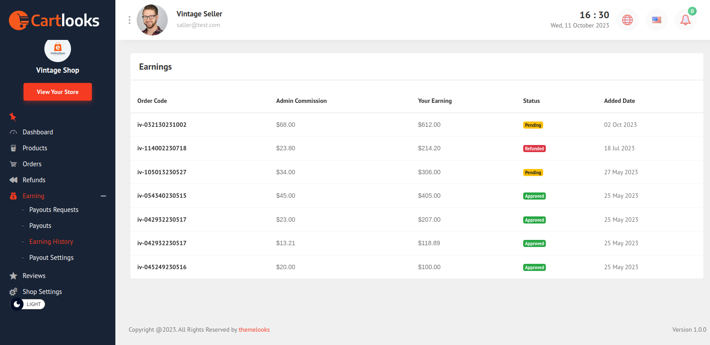Click the red pin icon in sidebar

click(13, 117)
